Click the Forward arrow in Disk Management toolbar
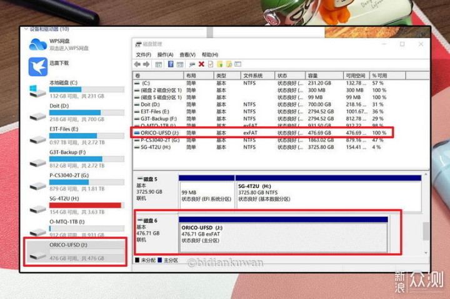The height and width of the screenshot is (299, 450). (x=146, y=64)
